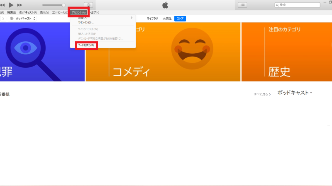Open the crime category banner with magnifier
Screen dimensions: 332x186
pyautogui.click(x=42, y=52)
